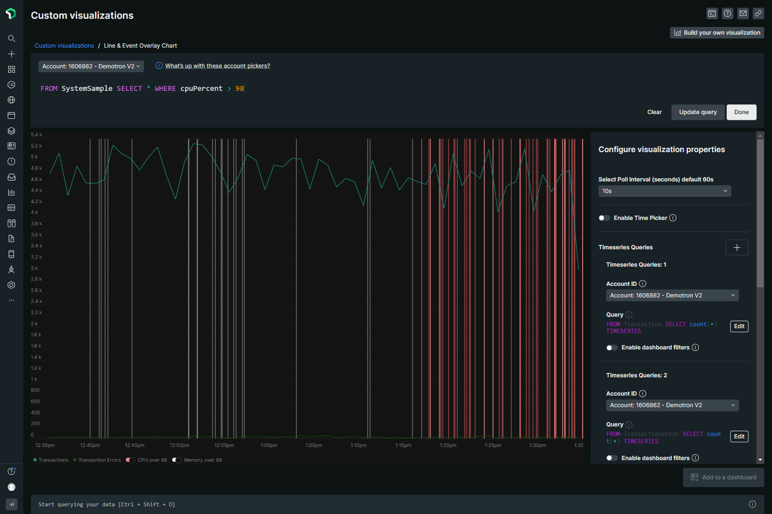Image resolution: width=772 pixels, height=514 pixels.
Task: Copy permalink using the link icon
Action: pos(759,13)
